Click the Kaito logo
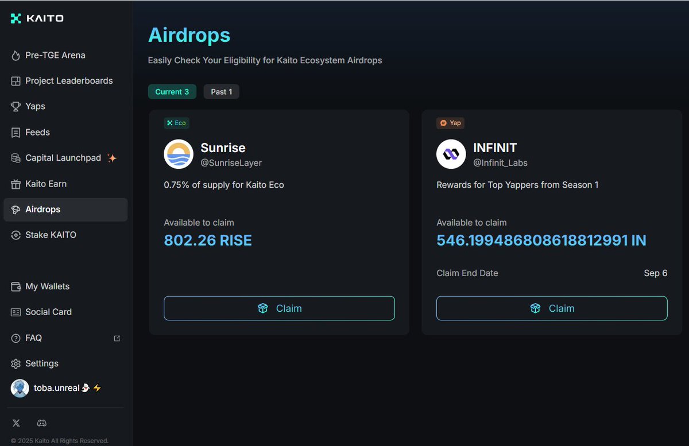This screenshot has height=446, width=689. coord(37,18)
